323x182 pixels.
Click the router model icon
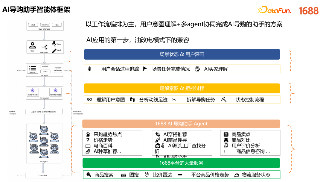pyautogui.click(x=33, y=91)
